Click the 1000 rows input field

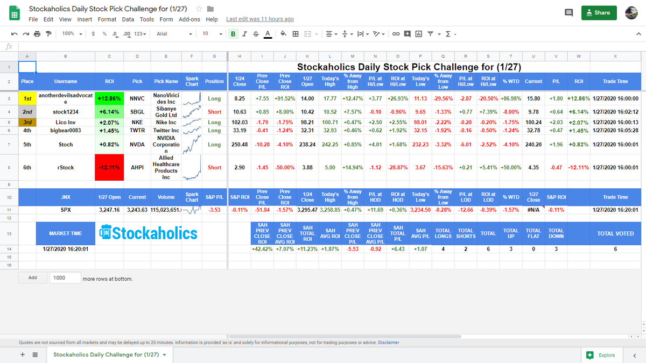click(x=65, y=278)
